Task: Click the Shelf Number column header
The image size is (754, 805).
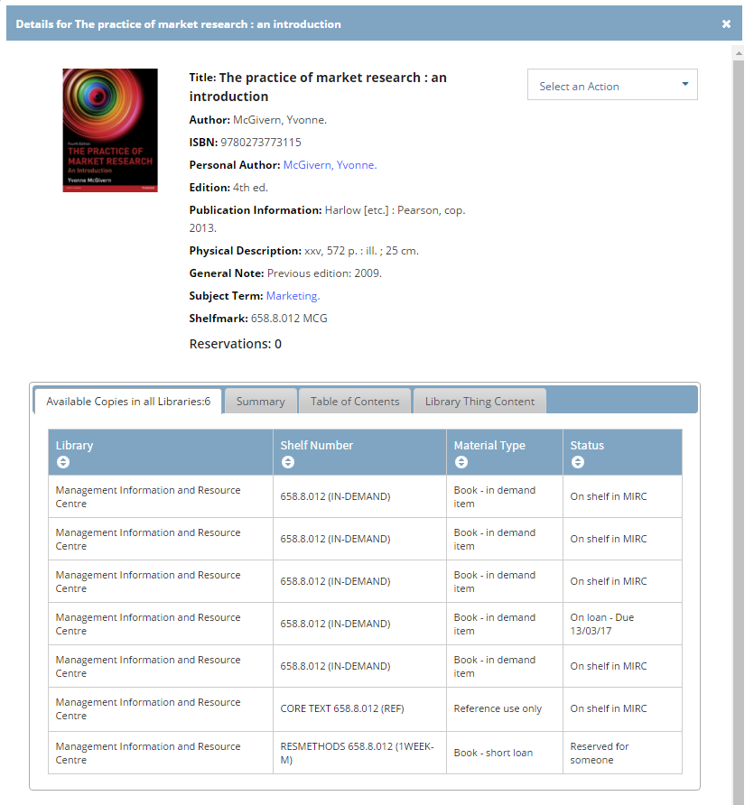Action: (x=317, y=445)
